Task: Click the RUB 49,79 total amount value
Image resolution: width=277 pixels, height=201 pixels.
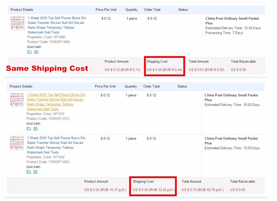Action: (x=202, y=190)
